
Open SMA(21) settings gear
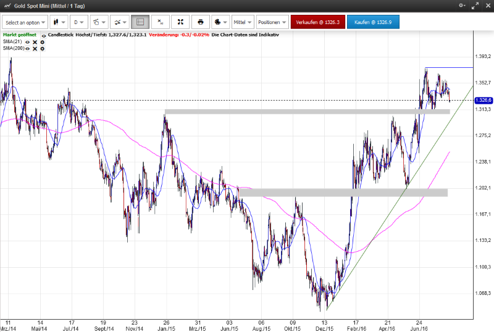pos(42,42)
